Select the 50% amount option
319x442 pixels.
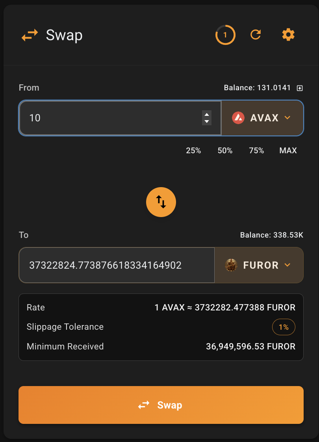tap(225, 150)
